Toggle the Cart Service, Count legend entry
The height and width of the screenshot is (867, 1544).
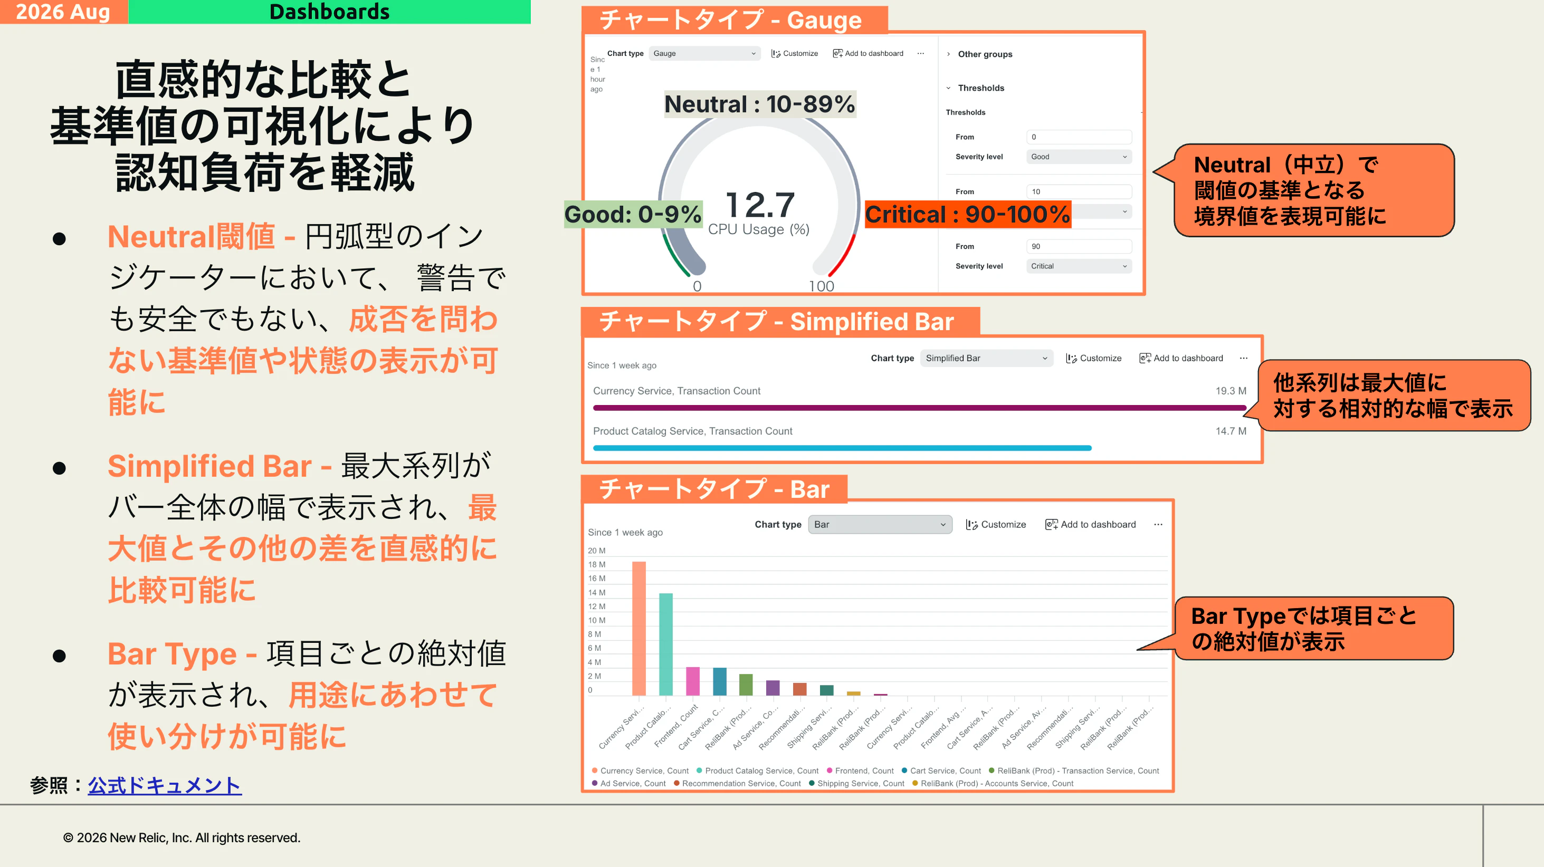[941, 770]
